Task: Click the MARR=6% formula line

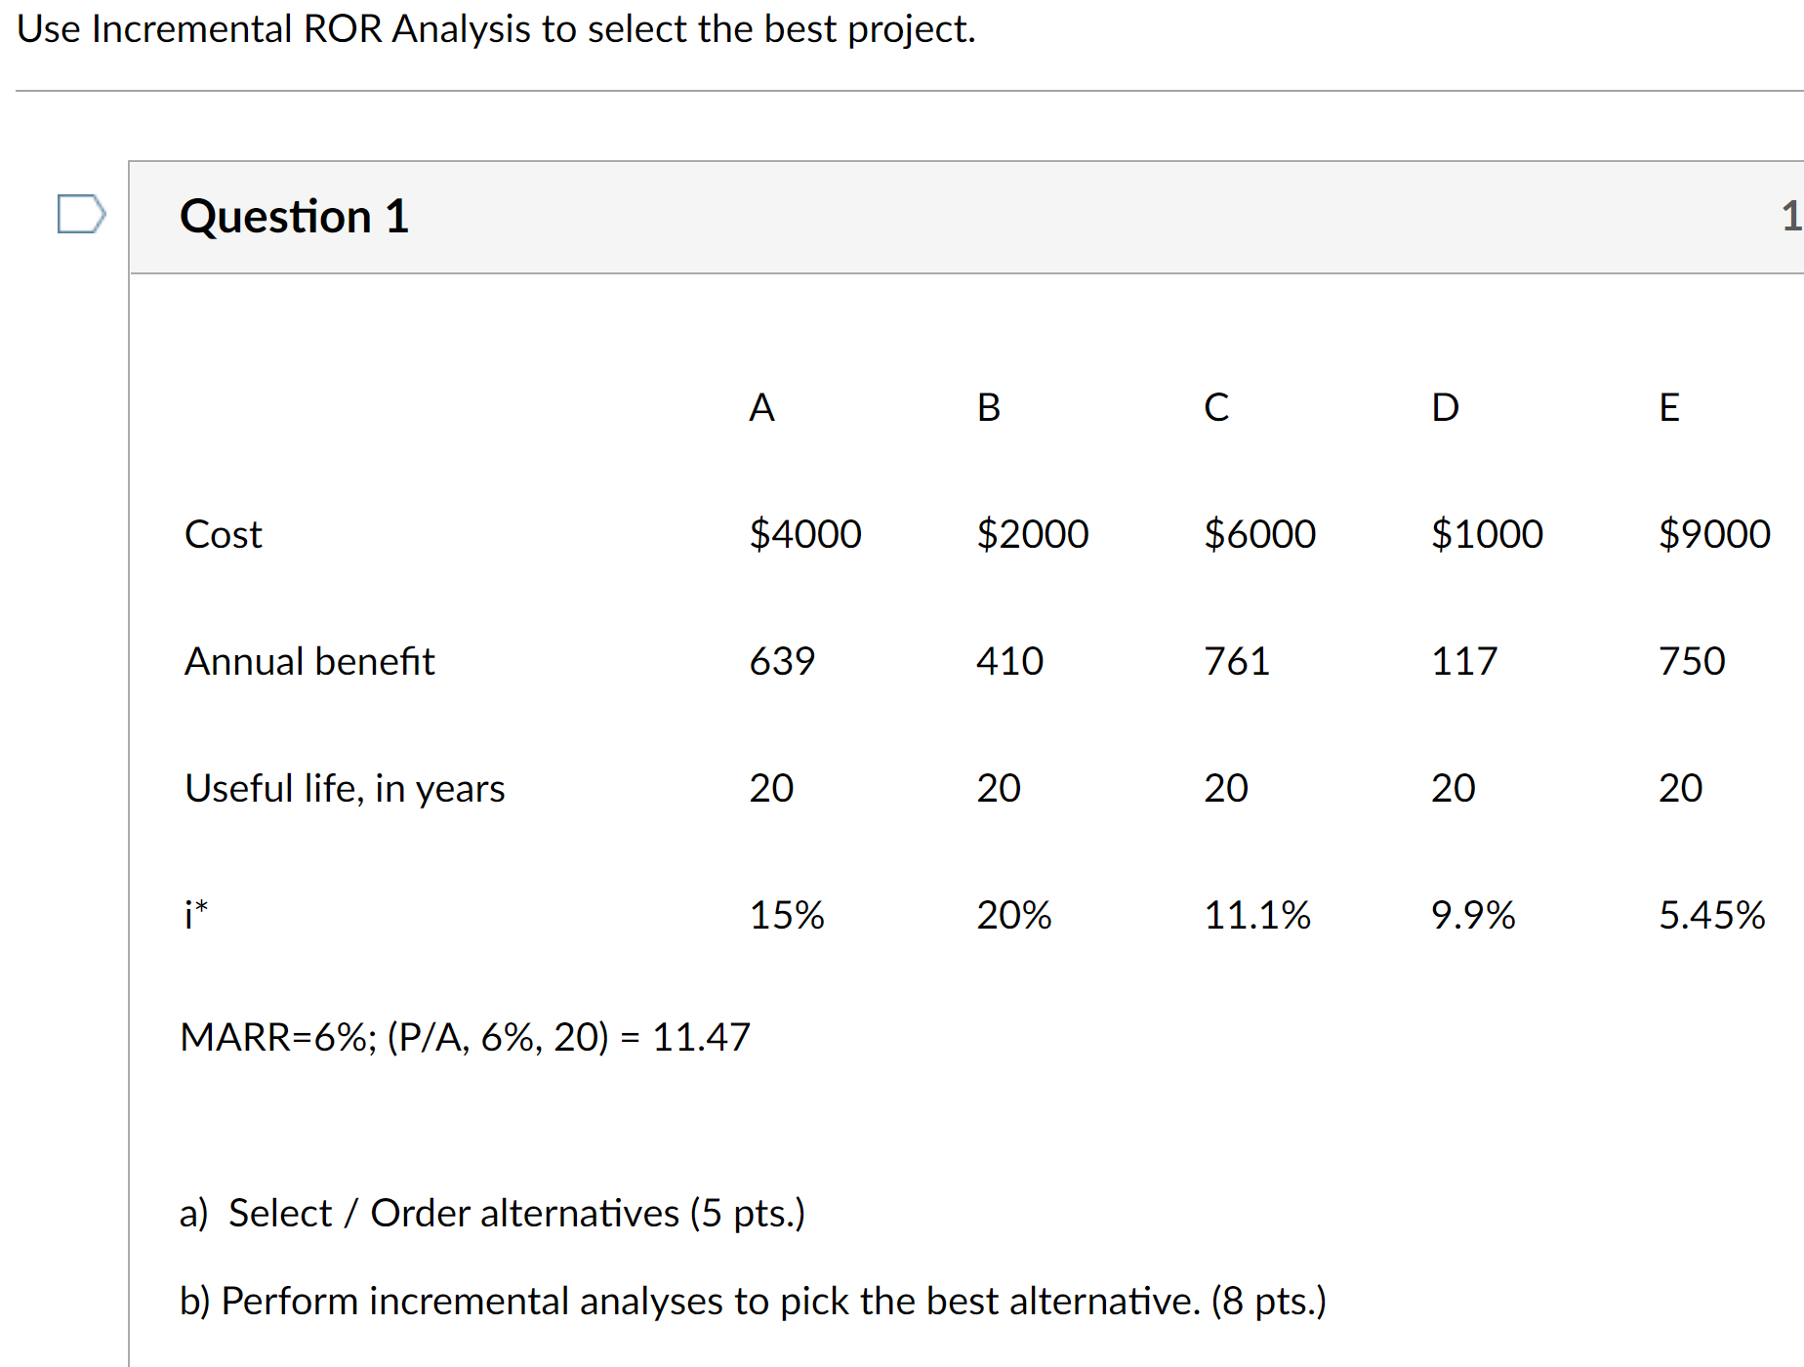Action: click(x=465, y=1038)
